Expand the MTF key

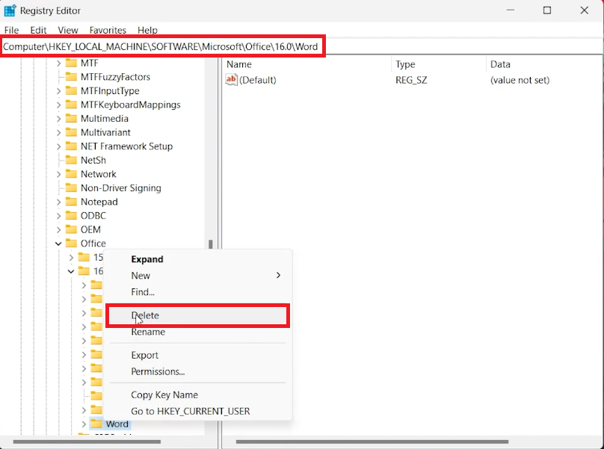point(58,64)
